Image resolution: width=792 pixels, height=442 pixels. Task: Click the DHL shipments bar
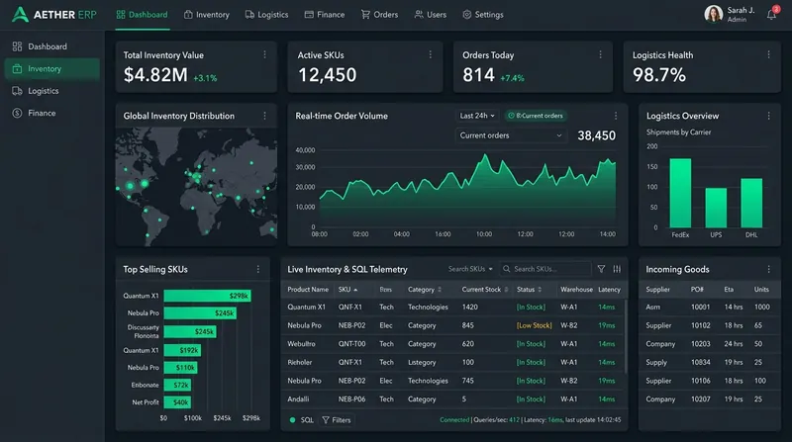point(751,203)
